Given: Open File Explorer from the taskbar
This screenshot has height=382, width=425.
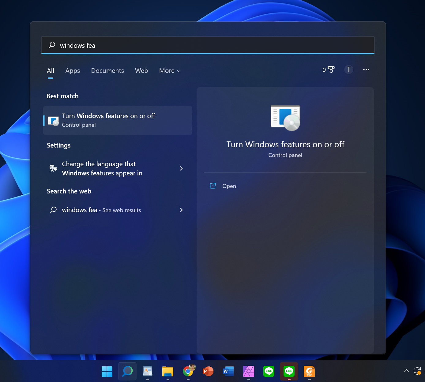Looking at the screenshot, I should coord(168,371).
